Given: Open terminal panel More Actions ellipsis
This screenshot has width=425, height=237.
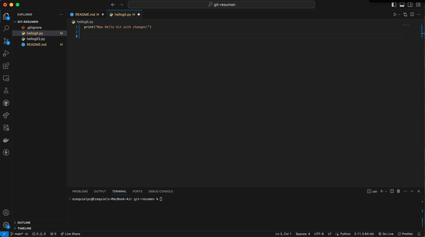Looking at the screenshot, I should [x=405, y=191].
